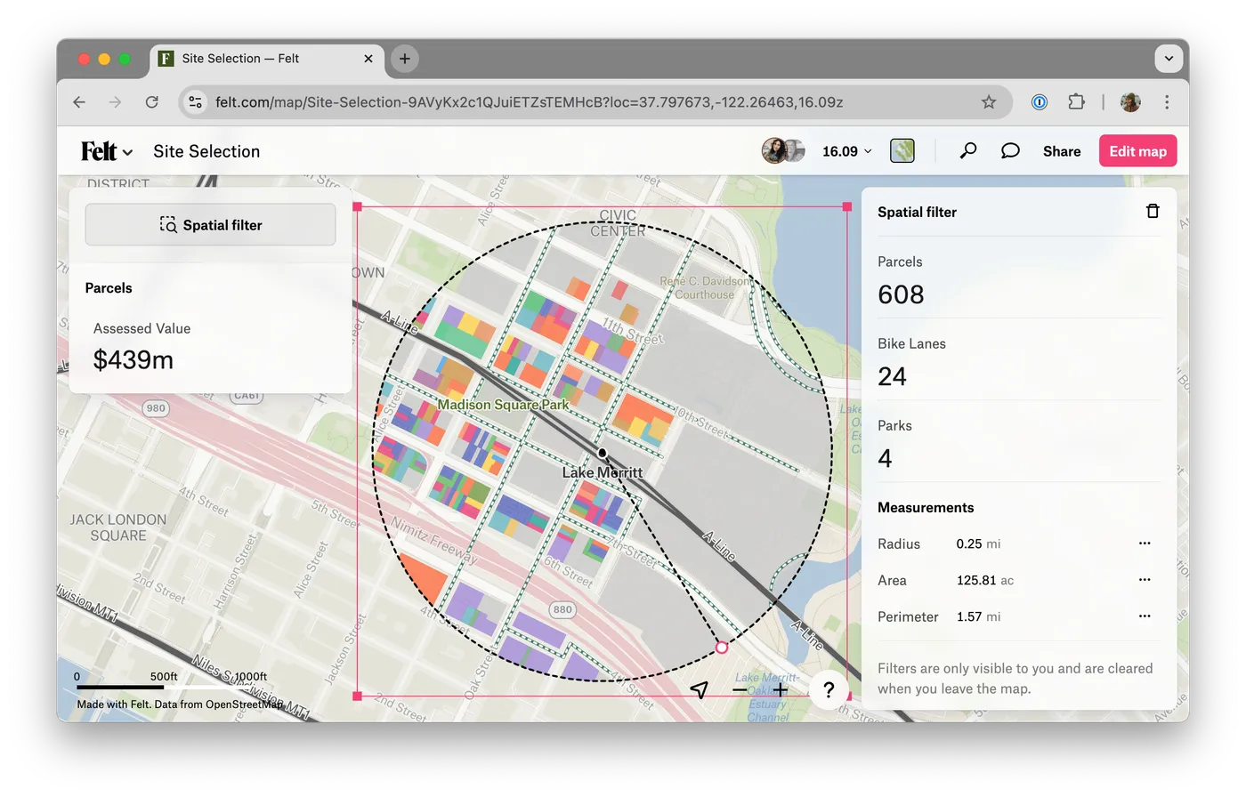Viewport: 1246px width, 797px height.
Task: Open the map search magnifier
Action: (x=968, y=151)
